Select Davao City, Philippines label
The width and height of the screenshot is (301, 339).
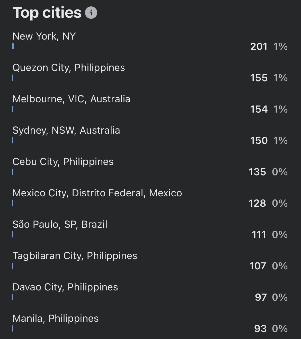coord(65,287)
